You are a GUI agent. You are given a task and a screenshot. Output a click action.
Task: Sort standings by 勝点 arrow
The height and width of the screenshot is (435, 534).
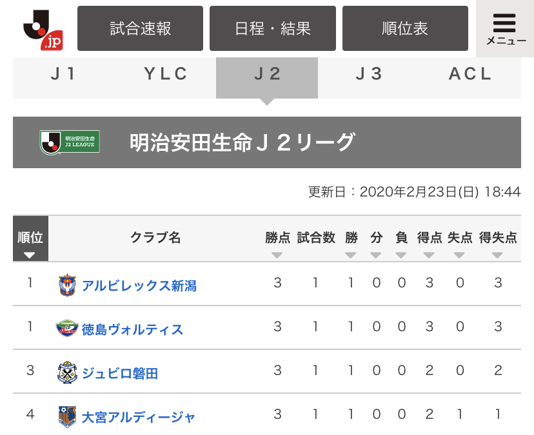277,255
